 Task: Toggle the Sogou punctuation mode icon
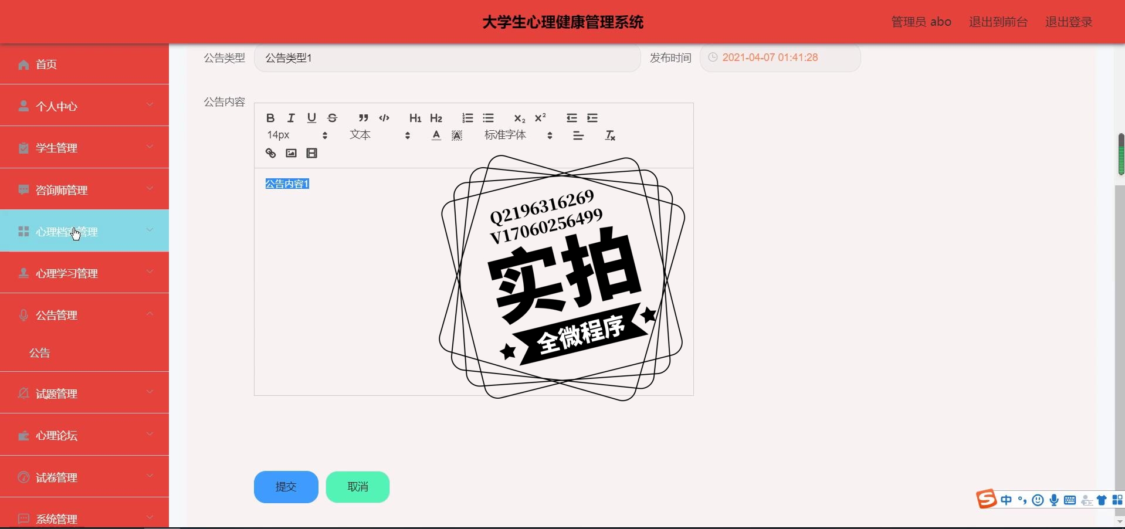click(x=1022, y=500)
